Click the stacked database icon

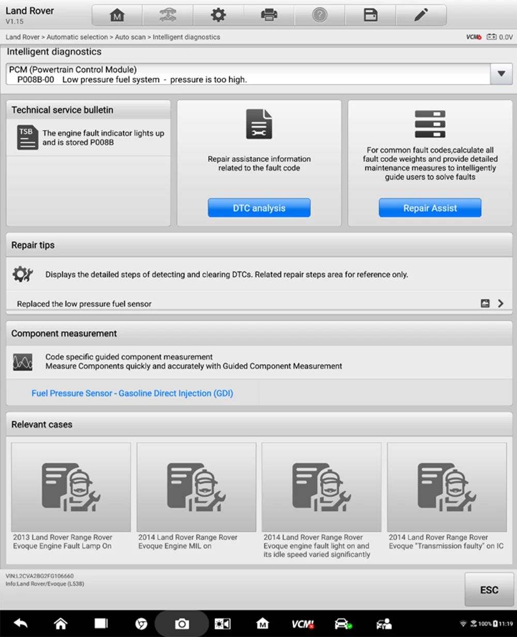pyautogui.click(x=430, y=124)
